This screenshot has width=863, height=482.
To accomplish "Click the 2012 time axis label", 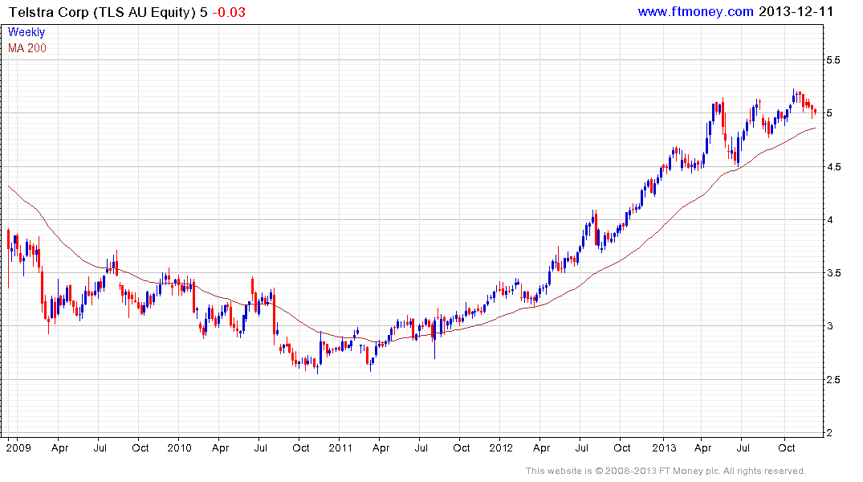I will coord(501,447).
